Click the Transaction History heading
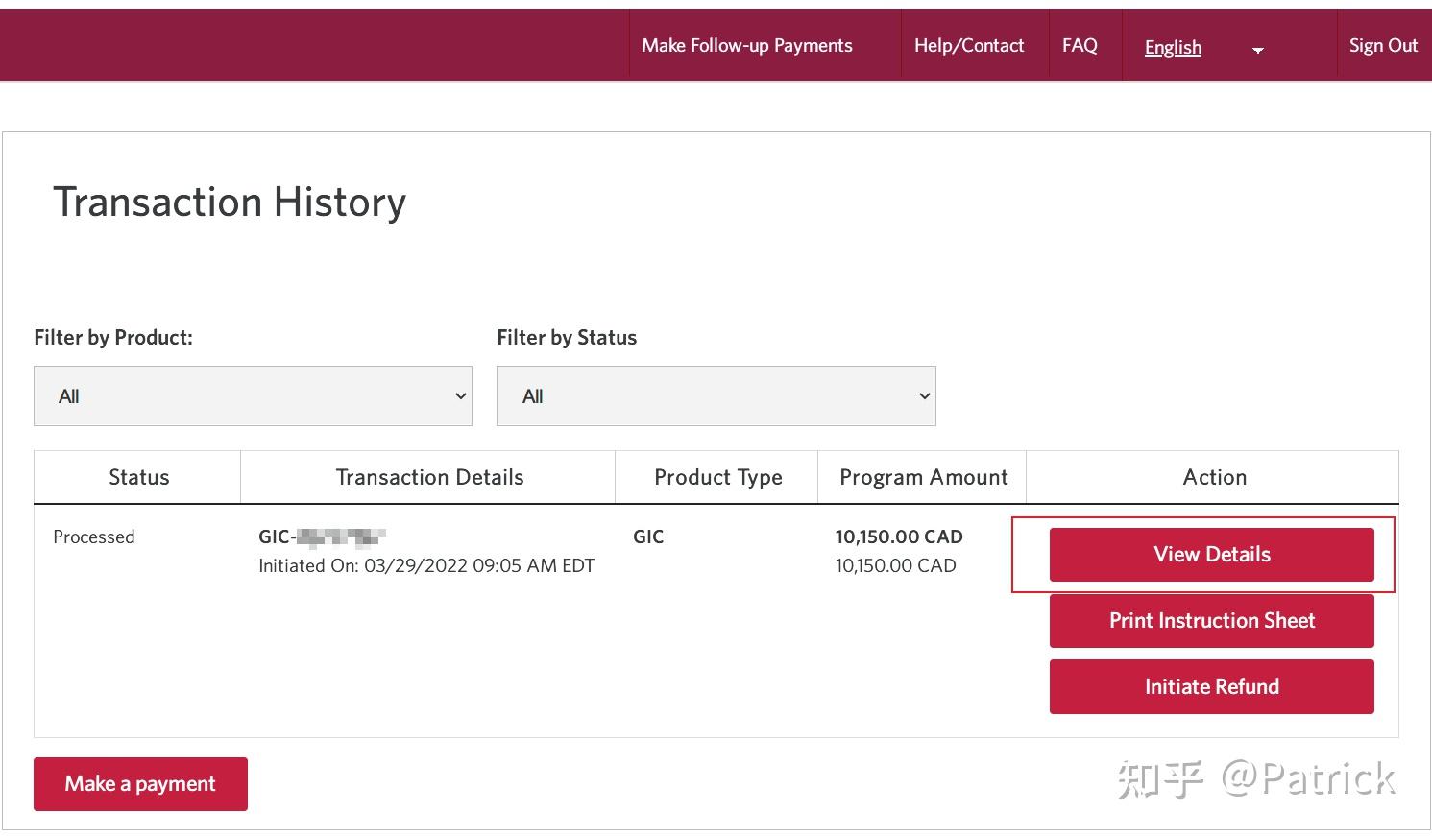This screenshot has height=836, width=1432. [x=230, y=203]
